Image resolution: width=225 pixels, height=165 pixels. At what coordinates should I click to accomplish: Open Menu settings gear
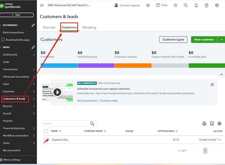(1, 160)
